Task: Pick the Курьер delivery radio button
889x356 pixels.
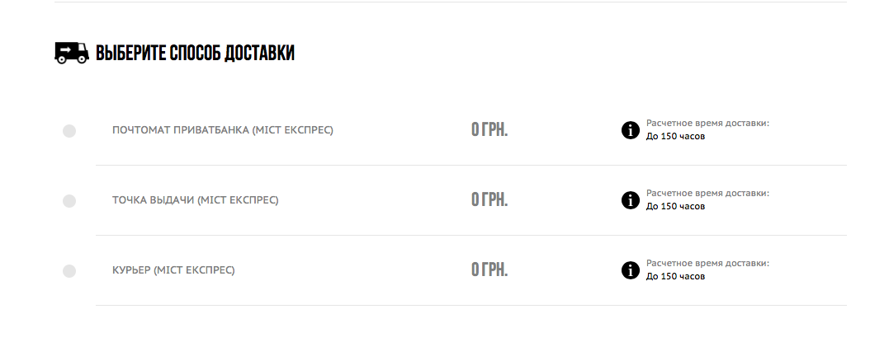Action: pos(69,270)
